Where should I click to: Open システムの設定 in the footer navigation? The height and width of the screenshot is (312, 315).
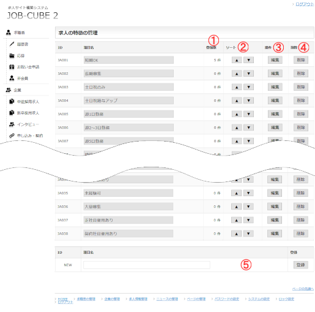259,299
